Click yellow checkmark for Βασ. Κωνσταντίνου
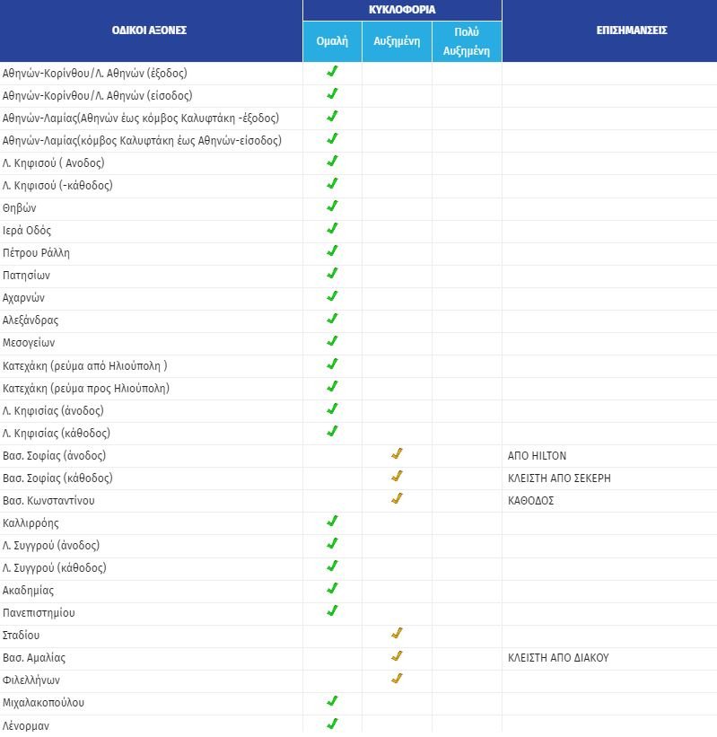 (x=397, y=499)
